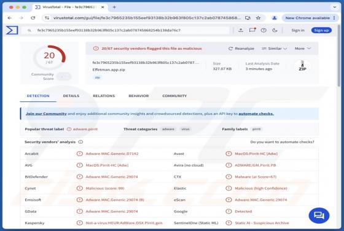Click the alert icon in the CTX row

pos(229,176)
